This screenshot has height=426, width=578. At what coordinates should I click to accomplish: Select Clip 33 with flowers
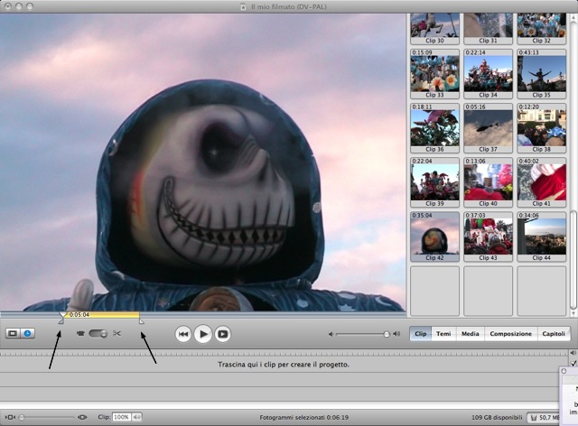point(435,74)
